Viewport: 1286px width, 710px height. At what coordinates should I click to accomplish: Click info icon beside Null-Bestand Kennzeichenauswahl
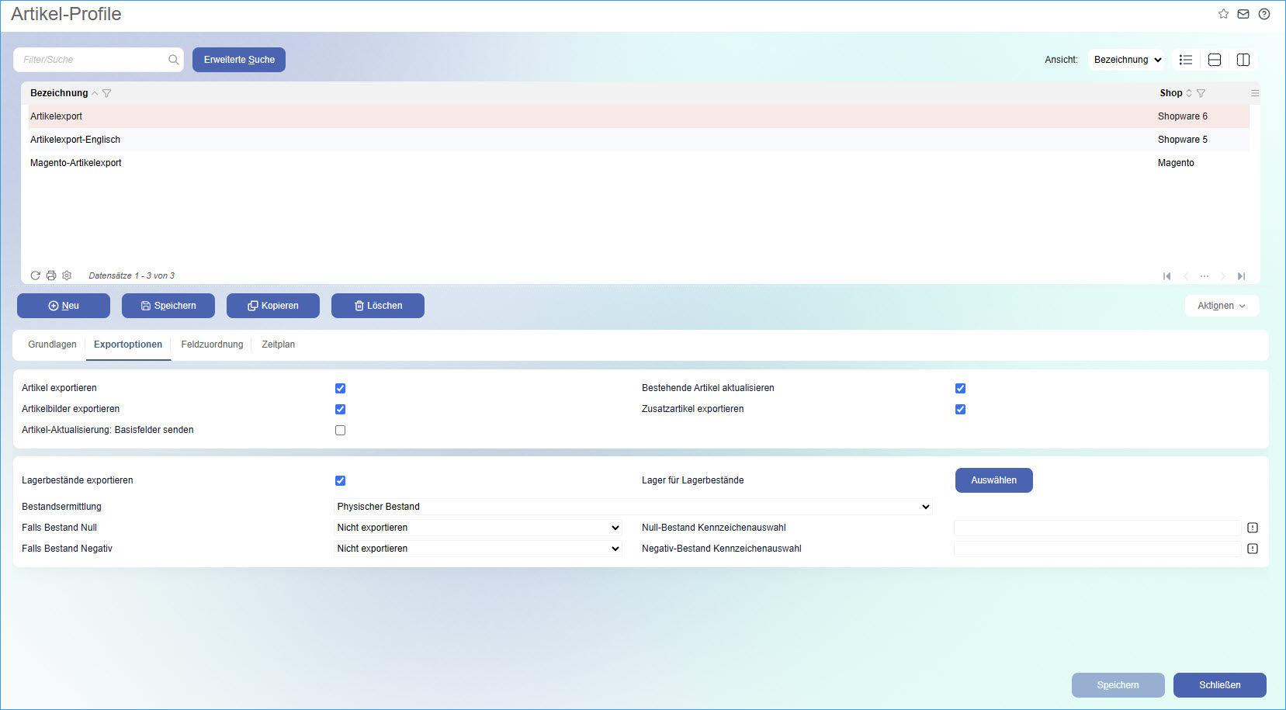click(x=1253, y=528)
